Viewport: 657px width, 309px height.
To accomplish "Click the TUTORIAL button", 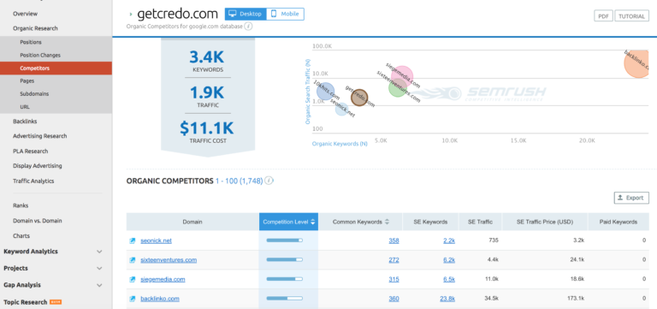I will coord(632,16).
